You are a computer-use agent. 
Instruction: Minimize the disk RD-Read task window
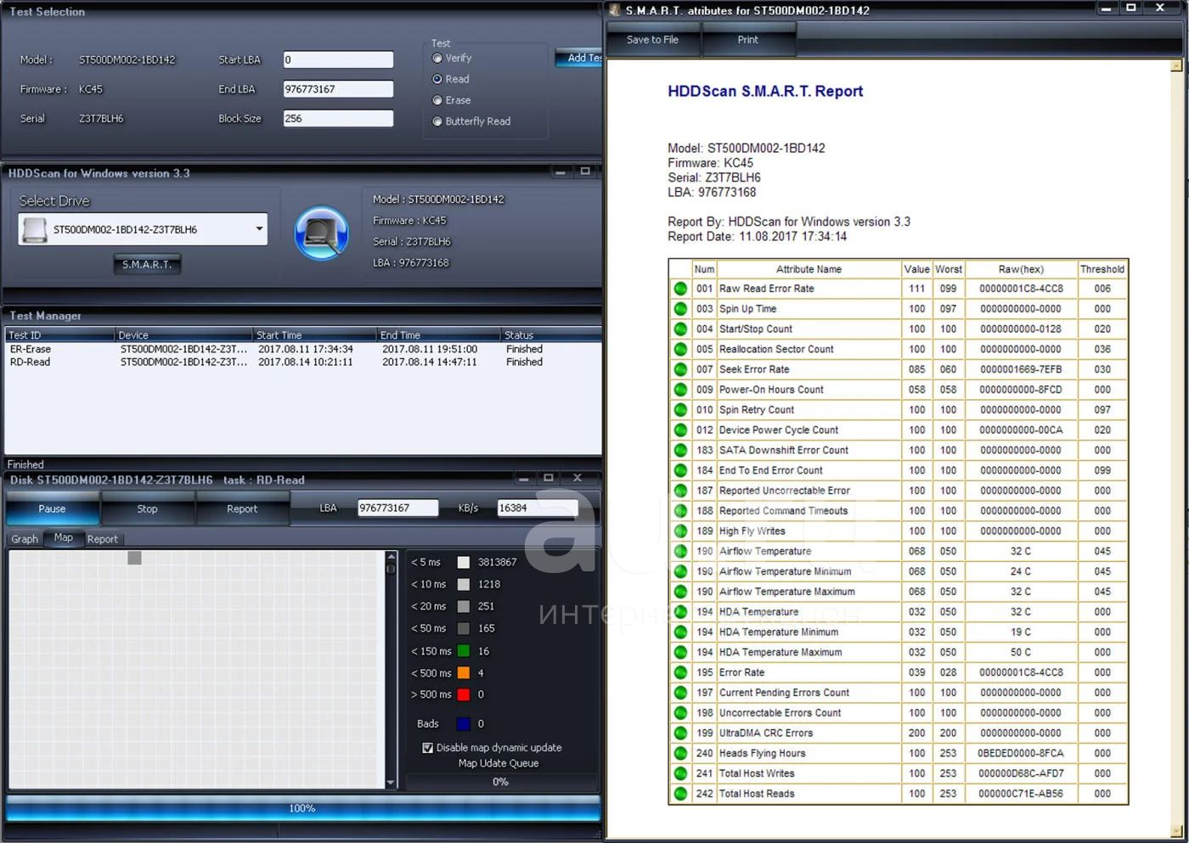(523, 479)
